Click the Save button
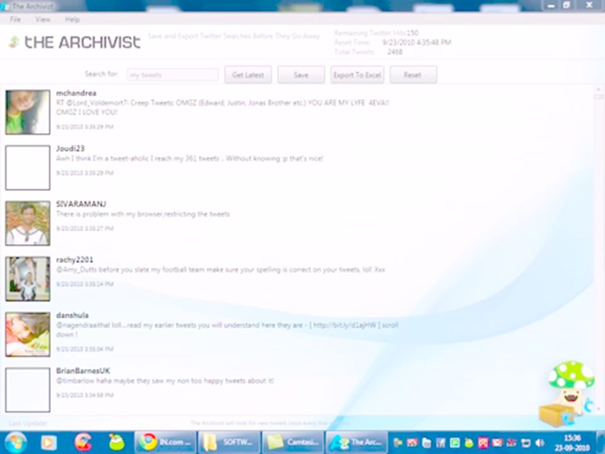605x454 pixels. coord(301,75)
